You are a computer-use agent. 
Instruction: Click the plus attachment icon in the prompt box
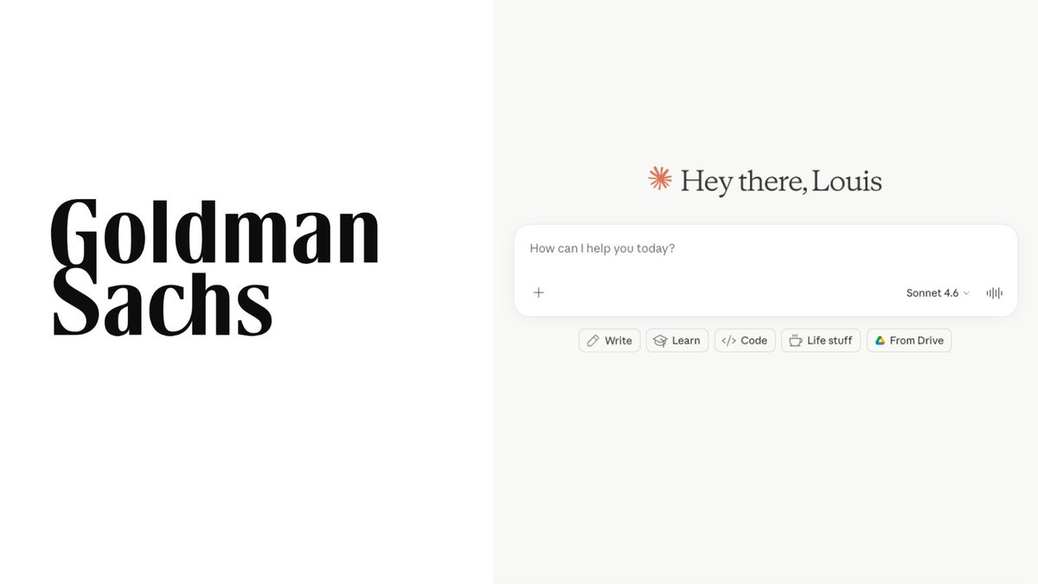pos(538,292)
